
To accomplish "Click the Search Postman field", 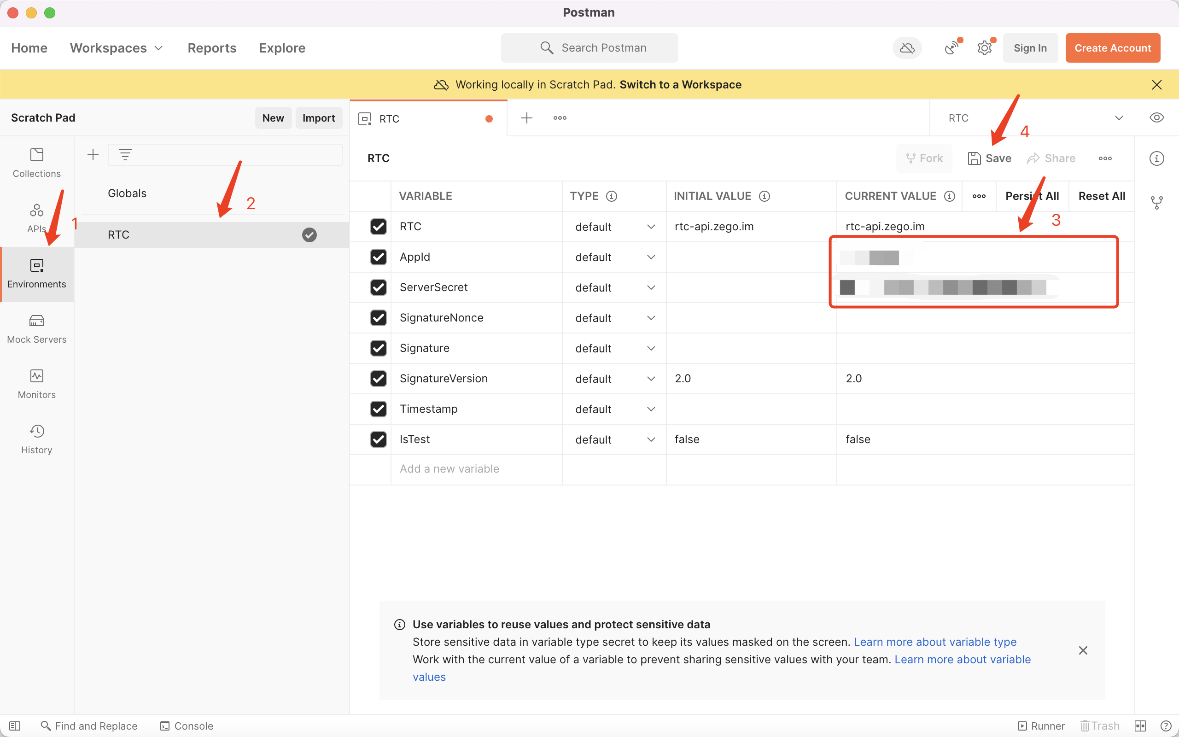I will (x=589, y=48).
